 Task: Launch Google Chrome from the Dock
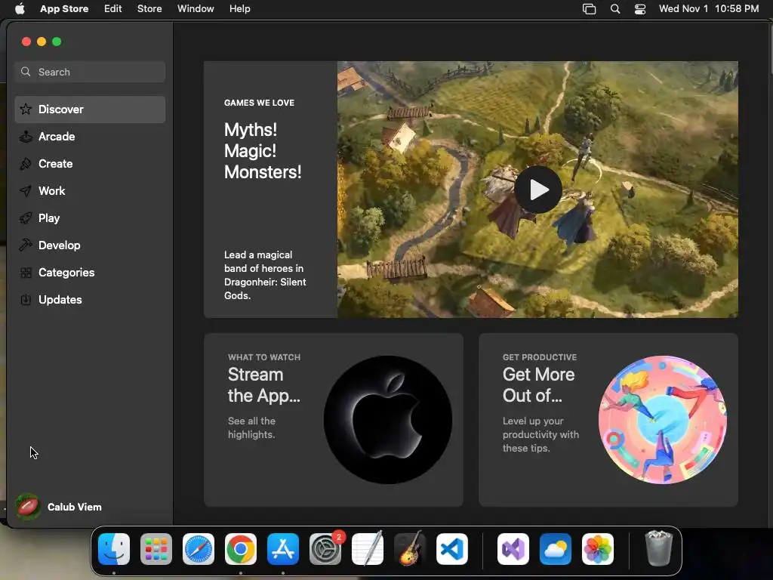point(241,549)
